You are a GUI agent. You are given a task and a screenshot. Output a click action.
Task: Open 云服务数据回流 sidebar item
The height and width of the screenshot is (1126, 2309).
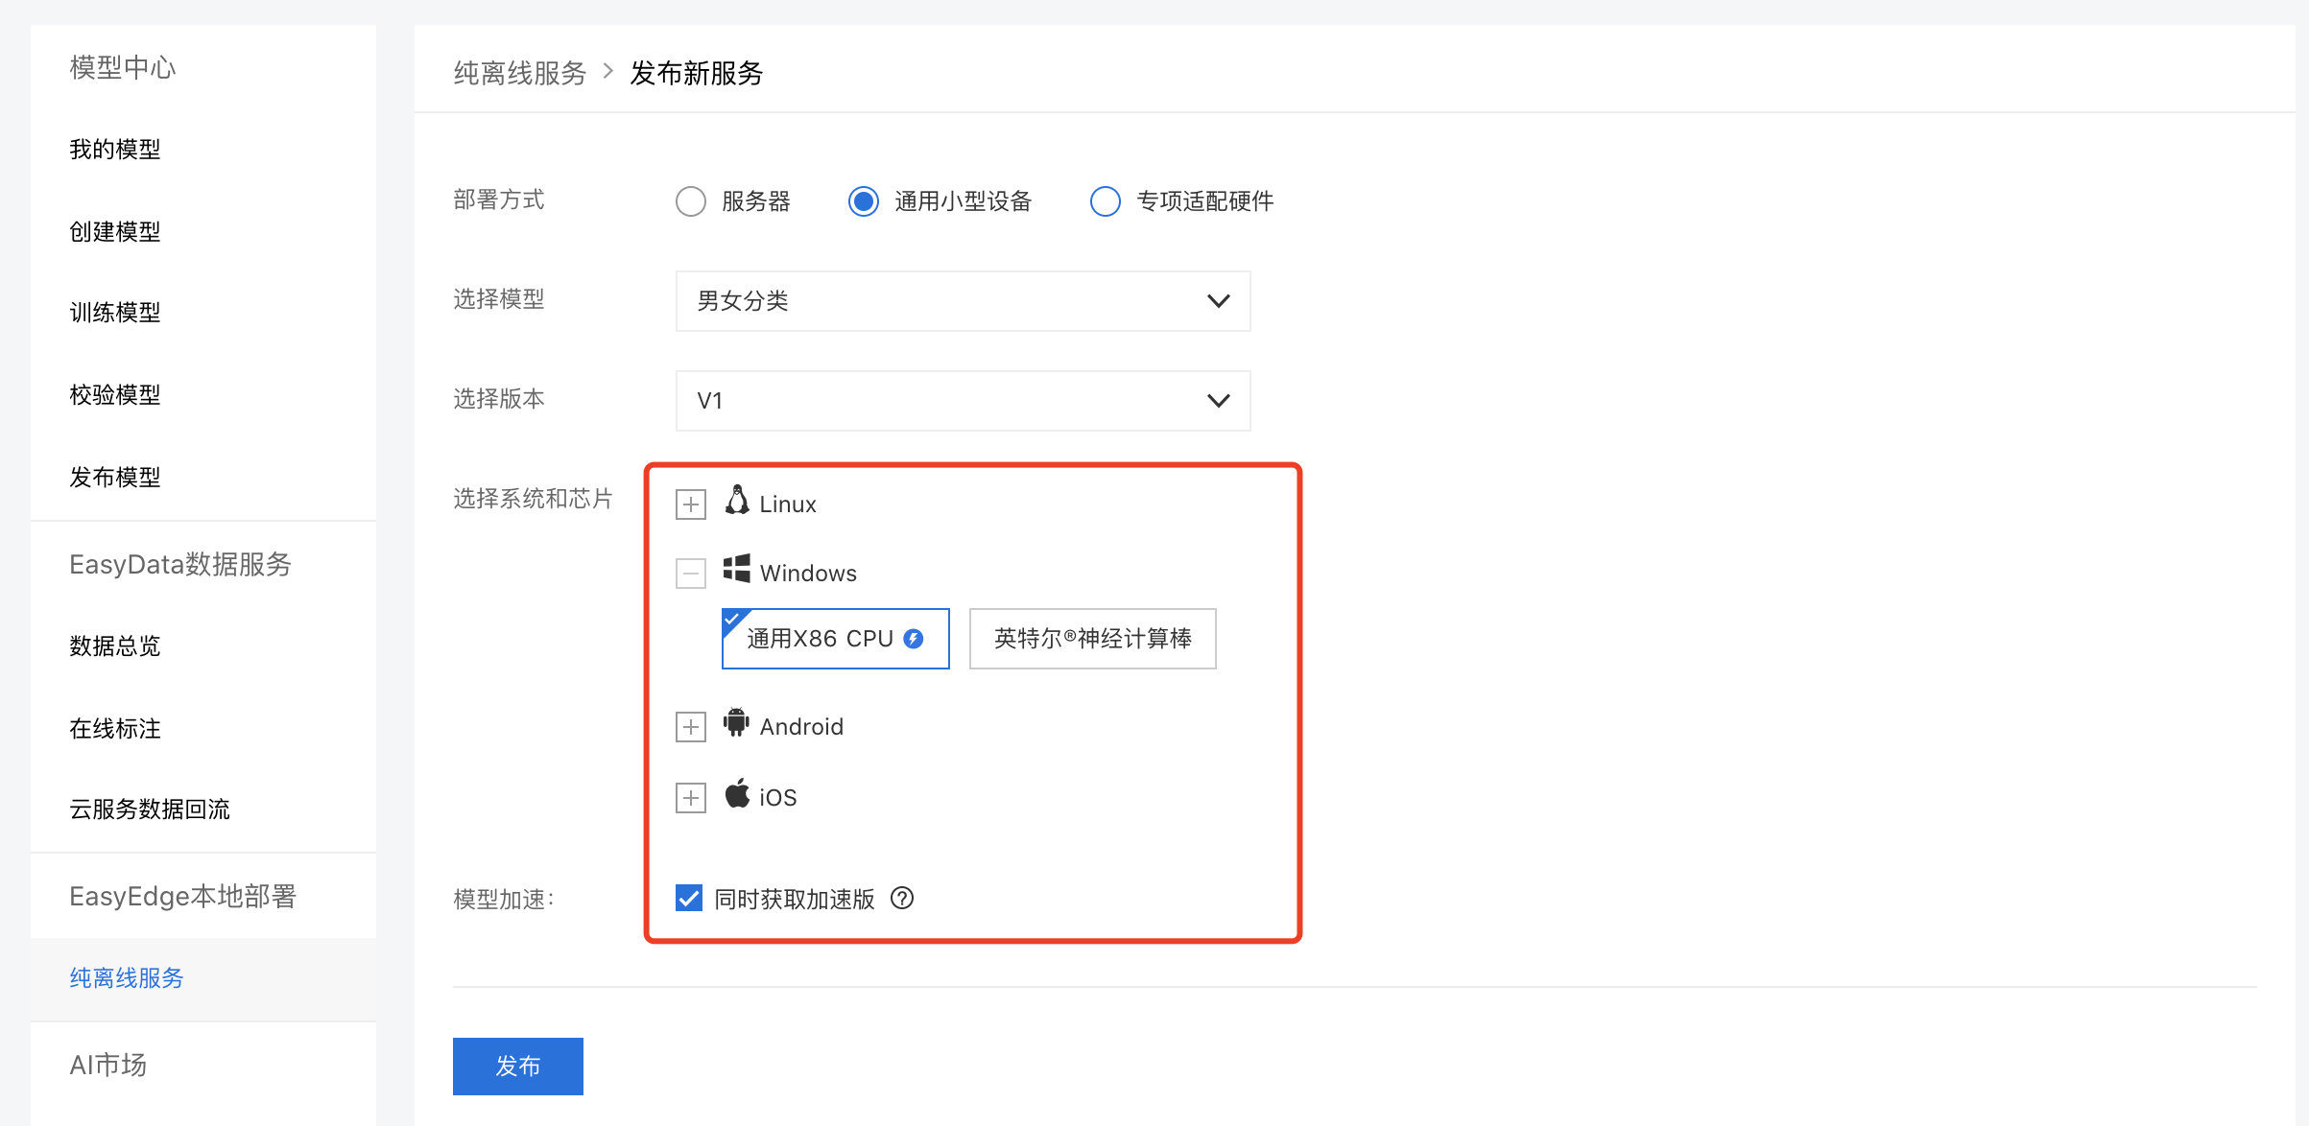click(x=150, y=809)
